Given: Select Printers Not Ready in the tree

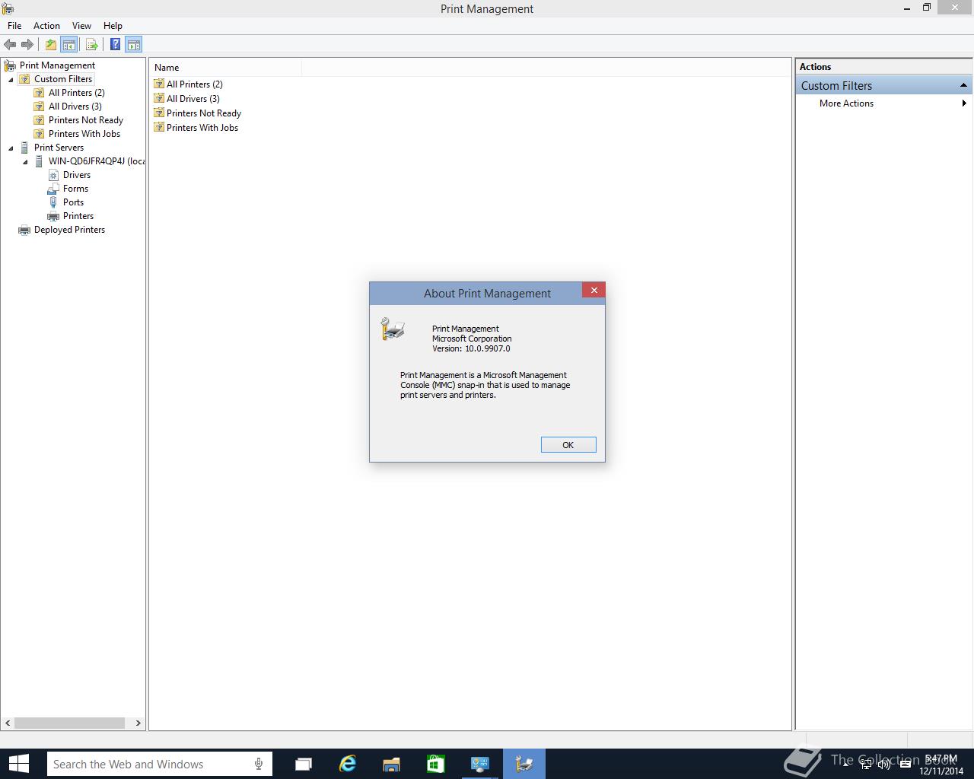Looking at the screenshot, I should (x=85, y=120).
